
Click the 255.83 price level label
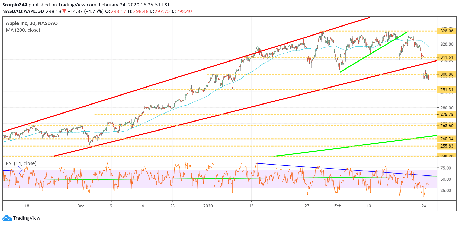(447, 146)
